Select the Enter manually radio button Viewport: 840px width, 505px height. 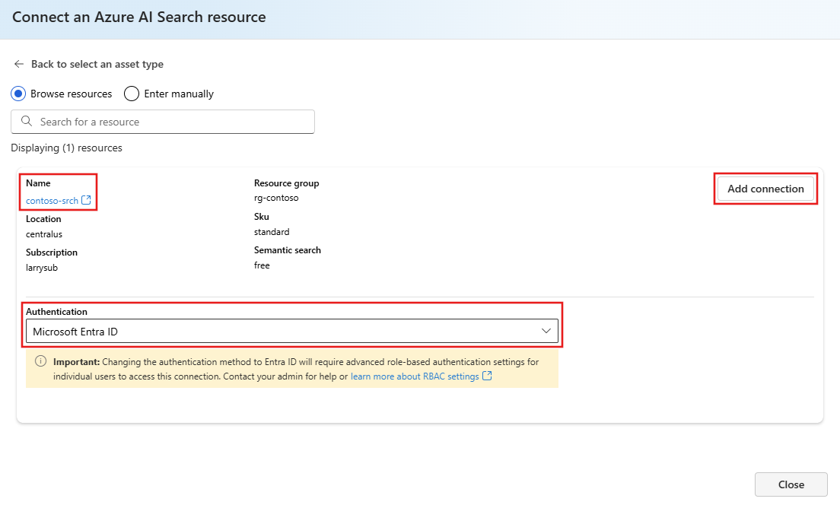pos(130,94)
